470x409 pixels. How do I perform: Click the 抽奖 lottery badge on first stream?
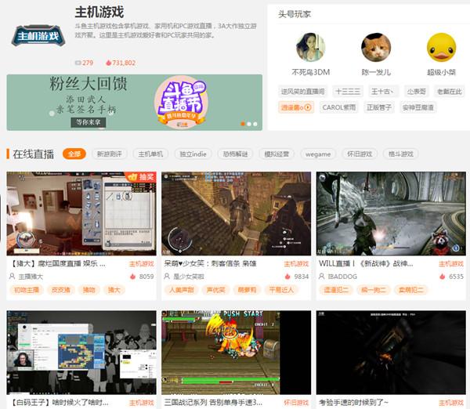pyautogui.click(x=140, y=177)
